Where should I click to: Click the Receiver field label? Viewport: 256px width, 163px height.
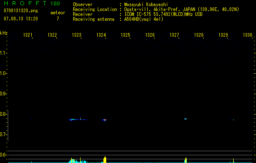[x=83, y=14]
